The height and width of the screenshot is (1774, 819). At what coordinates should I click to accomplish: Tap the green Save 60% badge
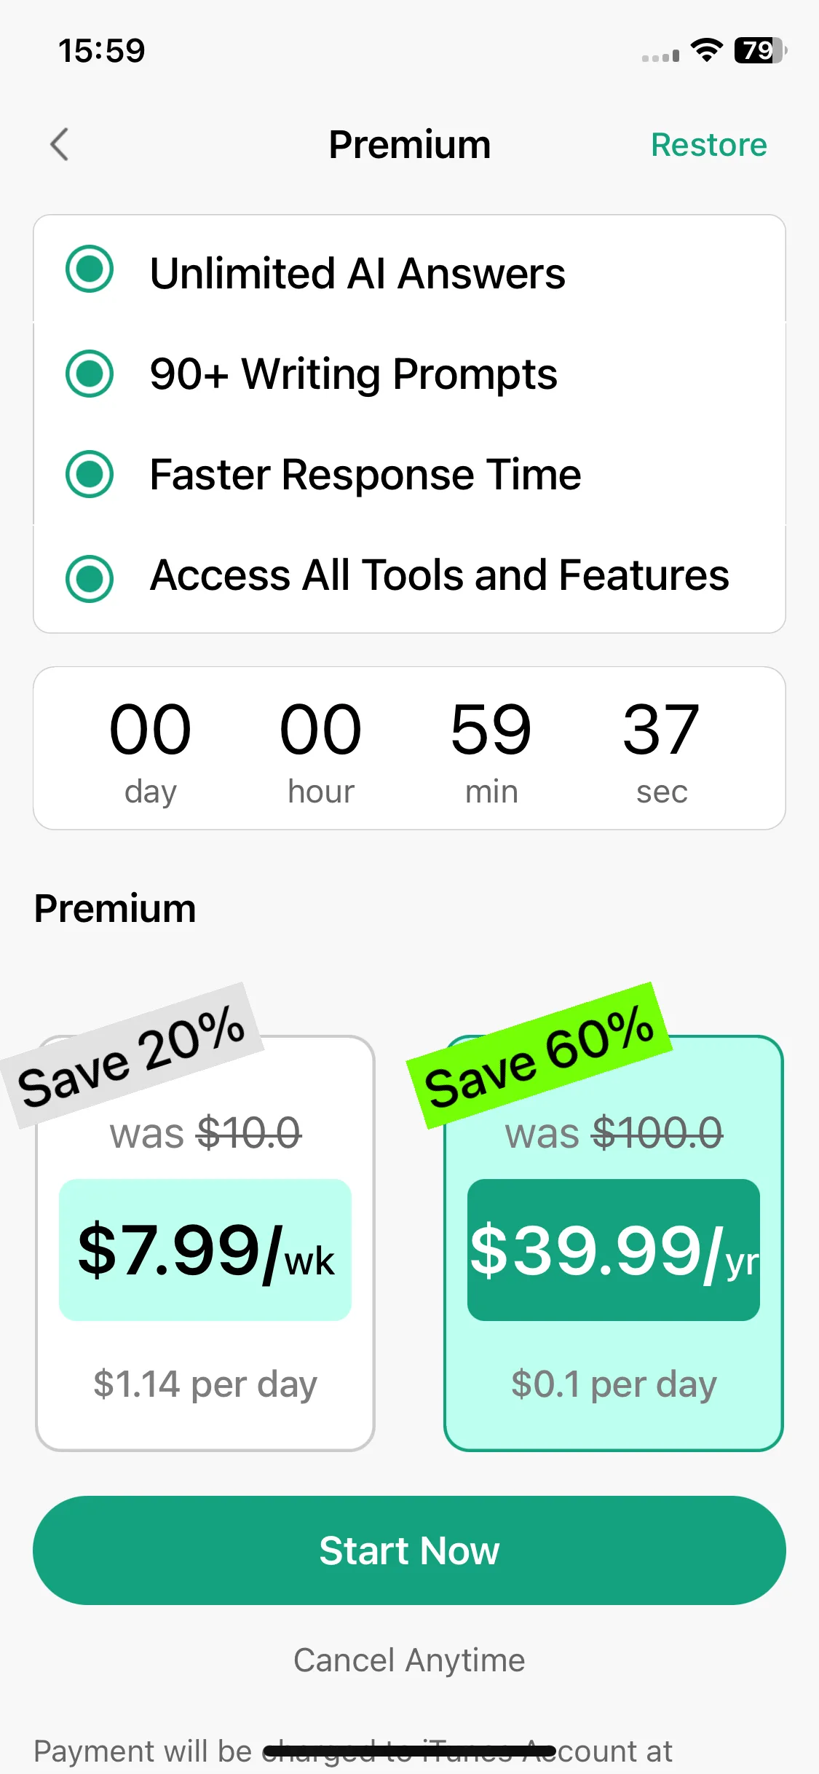coord(539,1055)
